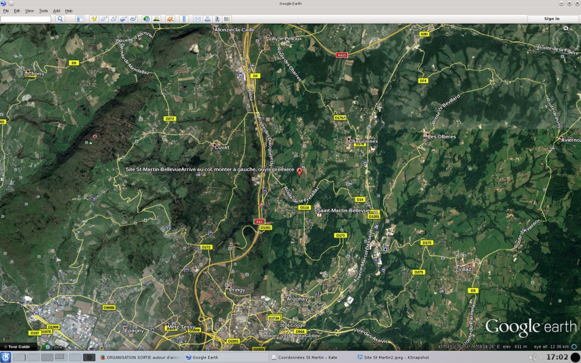The width and height of the screenshot is (581, 363).
Task: Switch to ORGANISATION SORTIE Firefox taskbar entry
Action: (x=140, y=357)
